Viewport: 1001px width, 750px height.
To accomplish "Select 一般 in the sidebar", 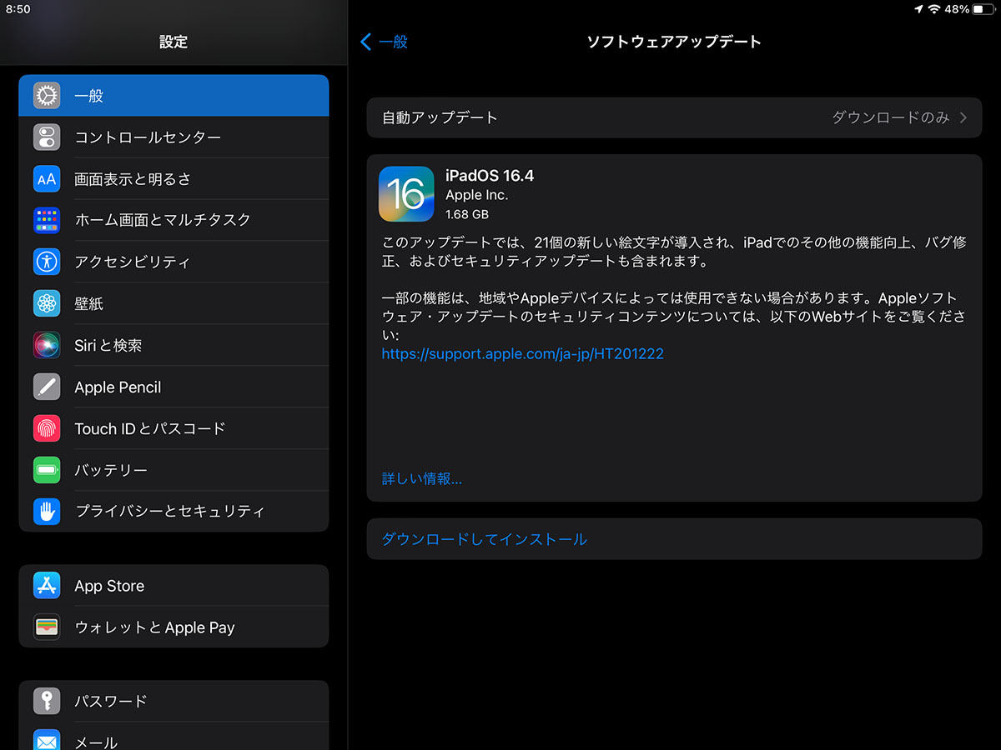I will point(174,96).
